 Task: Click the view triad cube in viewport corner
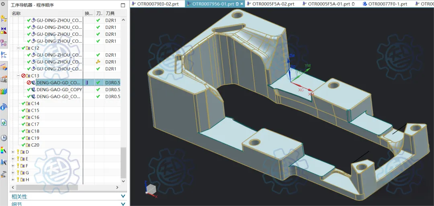pyautogui.click(x=151, y=190)
